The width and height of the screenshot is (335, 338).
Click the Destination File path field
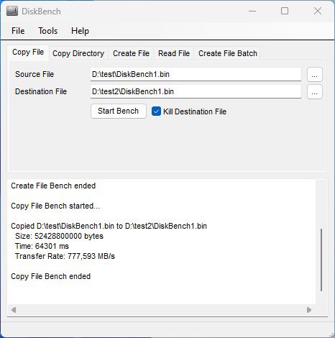click(x=196, y=91)
